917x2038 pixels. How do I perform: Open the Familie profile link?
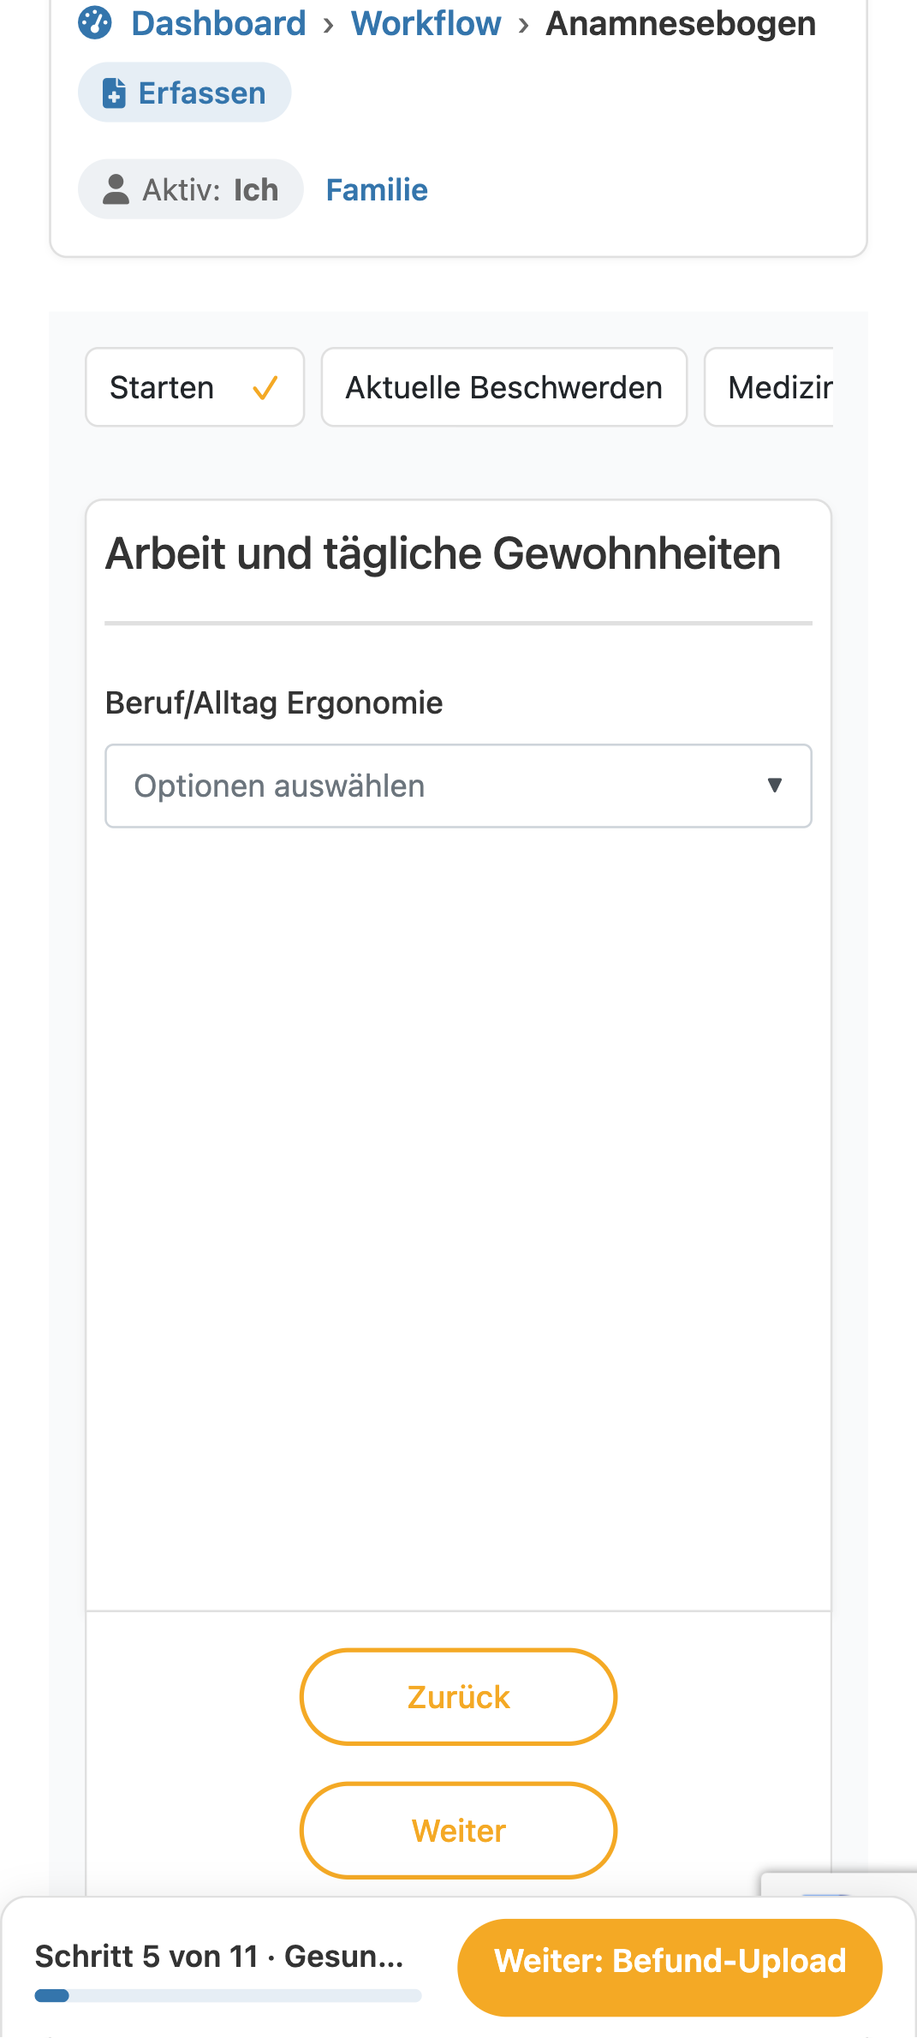coord(377,189)
